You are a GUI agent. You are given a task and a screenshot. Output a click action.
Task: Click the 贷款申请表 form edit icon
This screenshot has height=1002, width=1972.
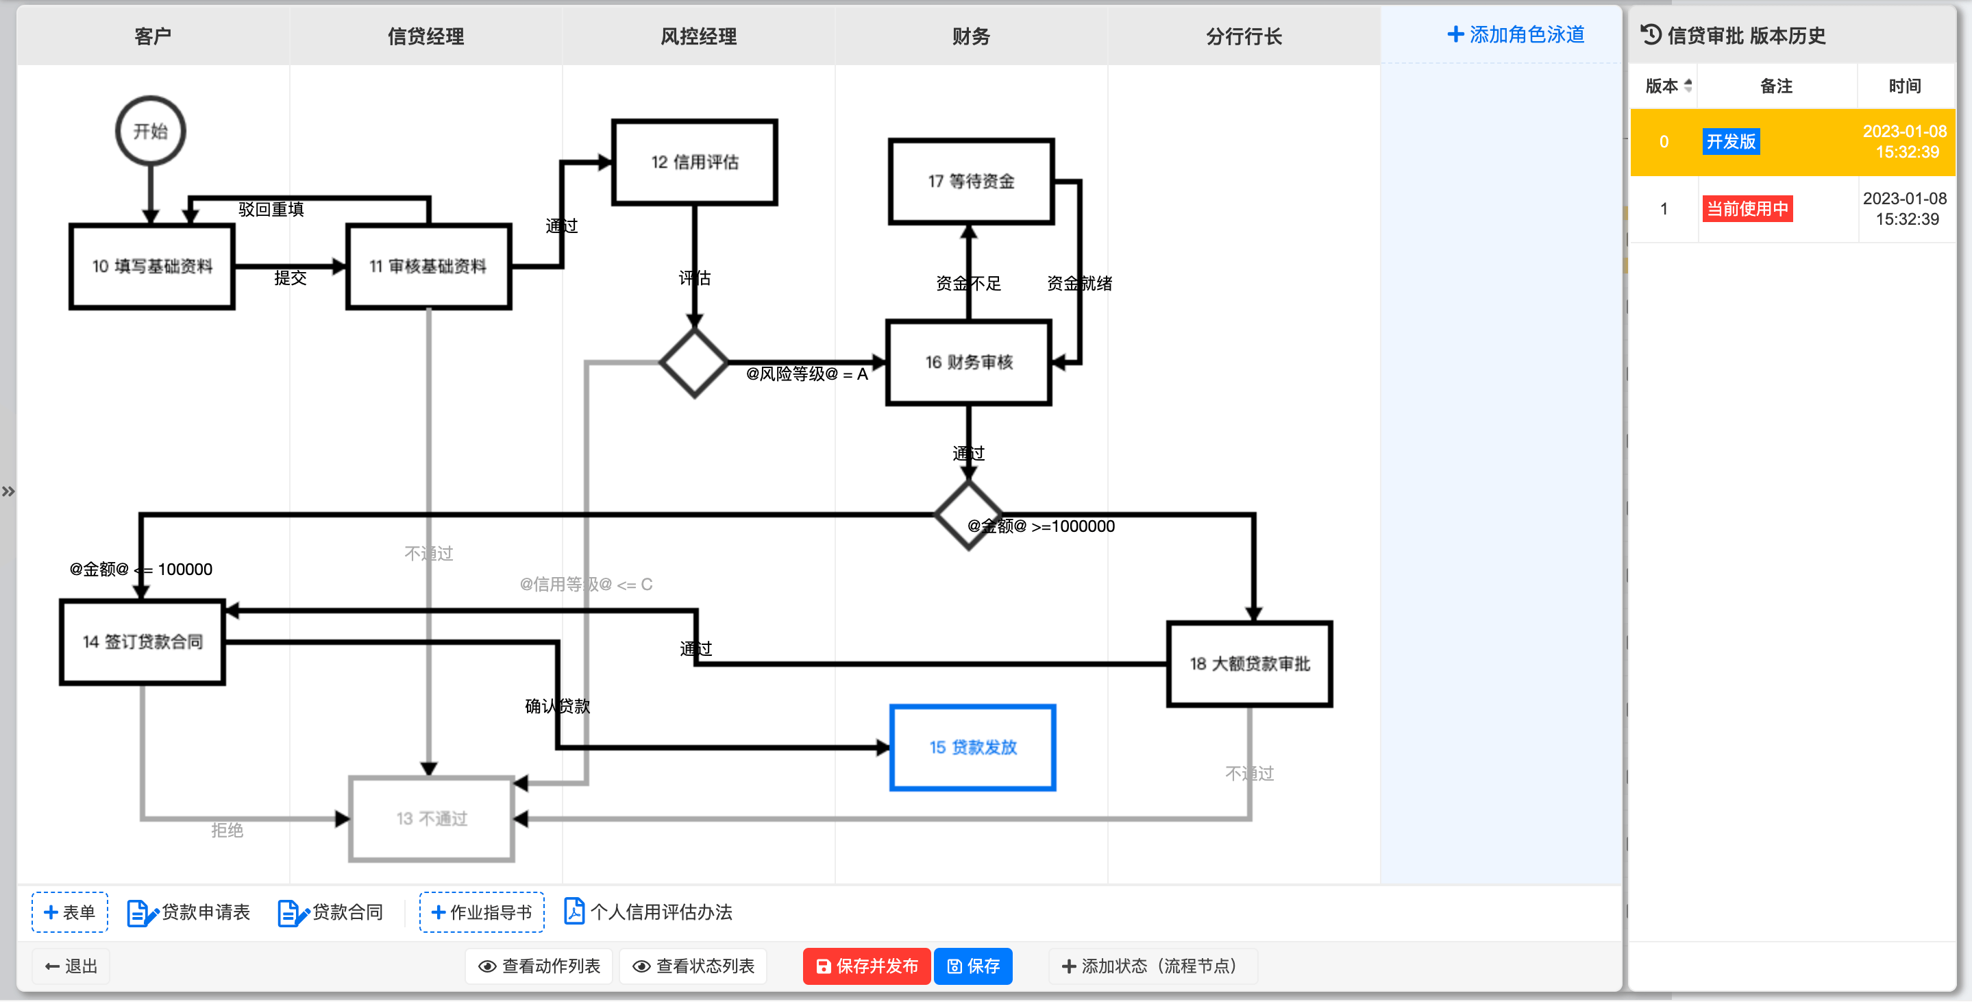[x=142, y=912]
